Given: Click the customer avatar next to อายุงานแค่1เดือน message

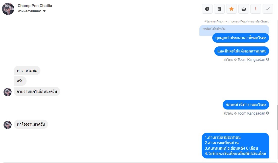Looking at the screenshot, I should tap(8, 92).
